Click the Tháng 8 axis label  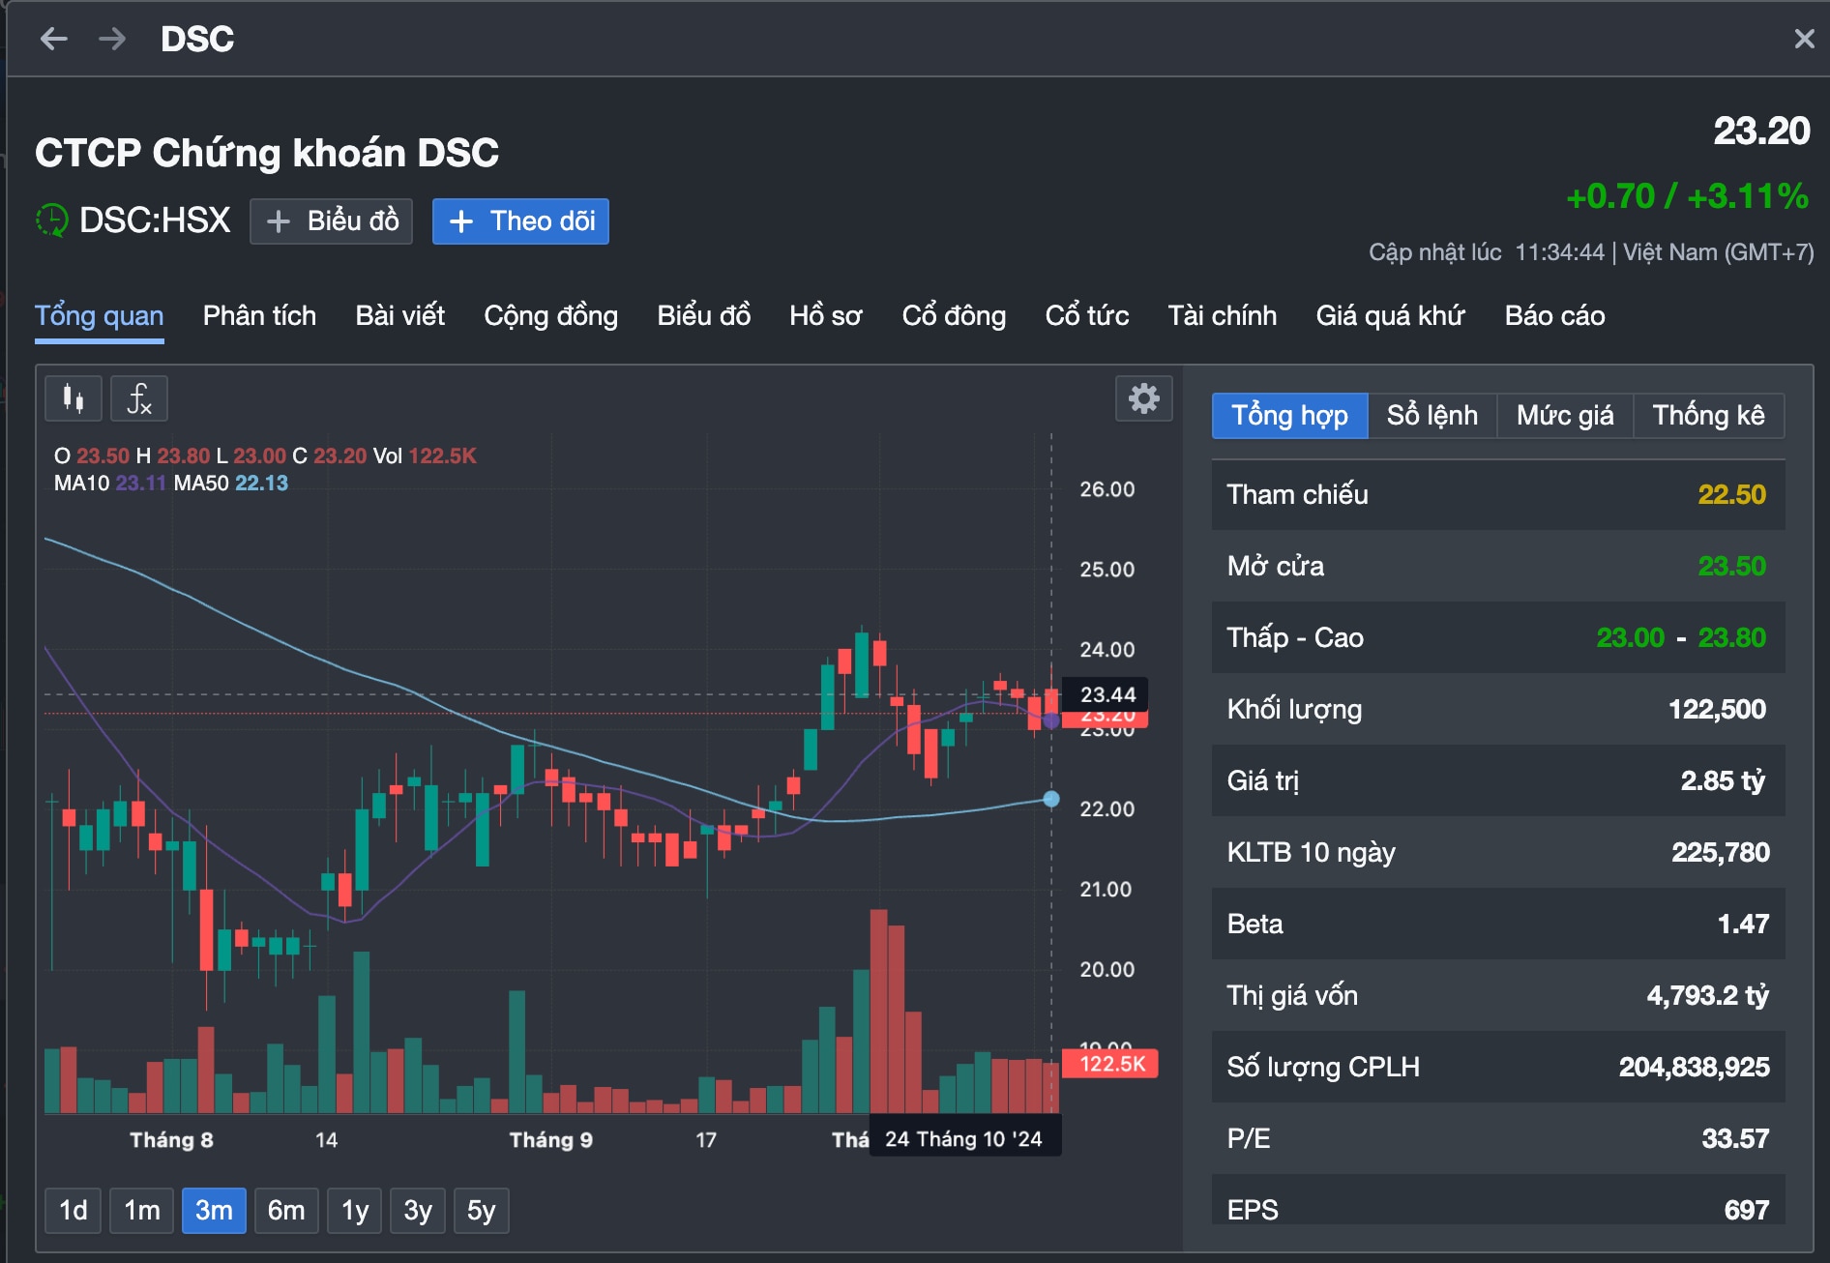[171, 1140]
